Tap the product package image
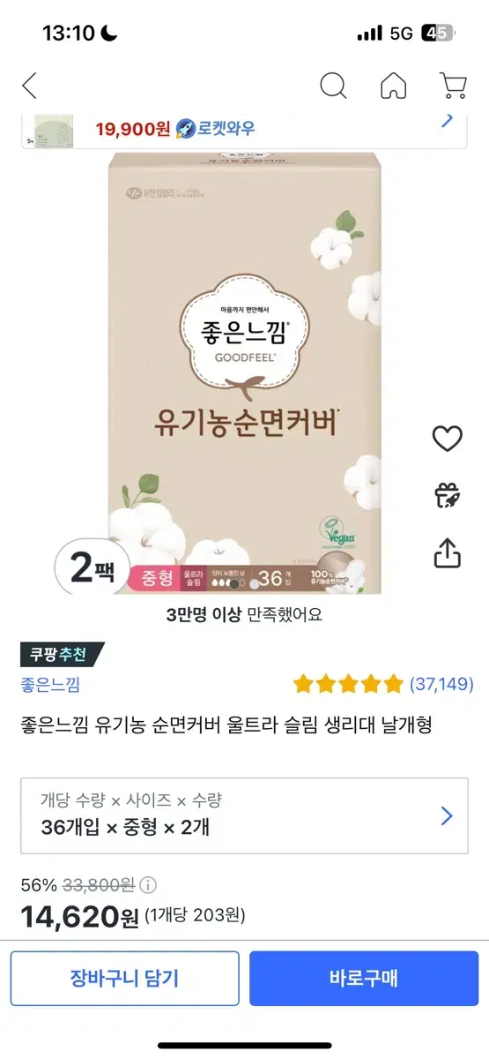489x1059 pixels. pyautogui.click(x=245, y=374)
